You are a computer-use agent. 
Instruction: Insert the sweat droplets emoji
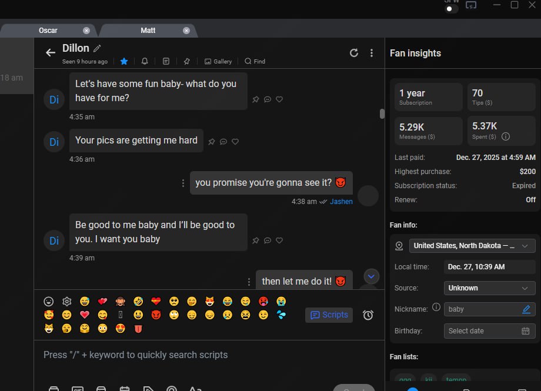click(281, 315)
